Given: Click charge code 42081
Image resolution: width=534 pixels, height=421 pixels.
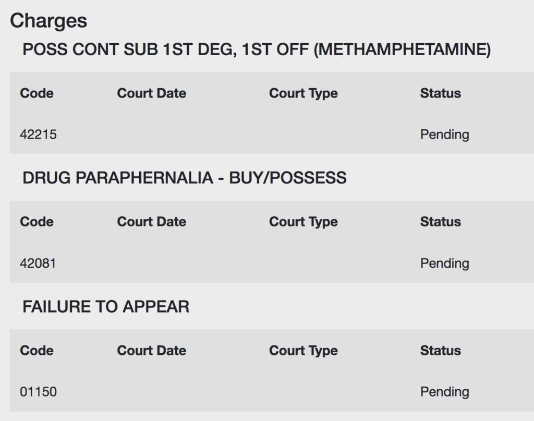Looking at the screenshot, I should click(x=38, y=263).
